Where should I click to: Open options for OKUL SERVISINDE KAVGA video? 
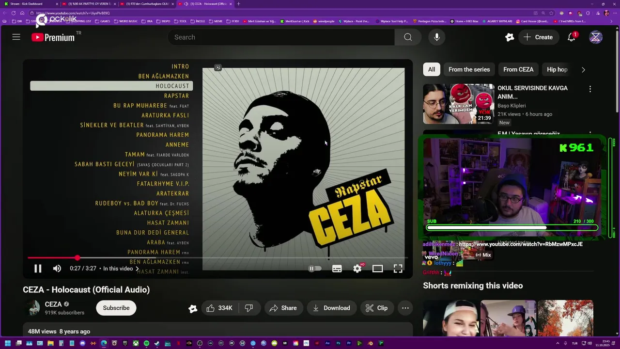click(590, 89)
